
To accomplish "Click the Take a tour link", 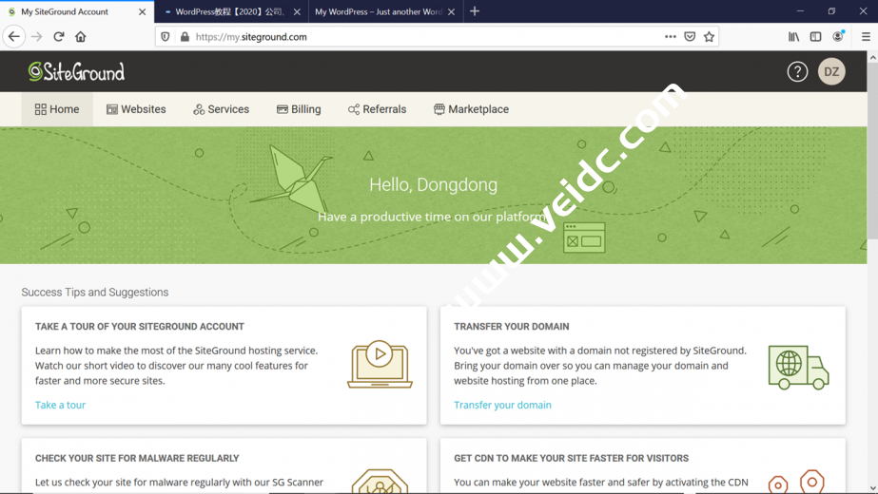I will point(60,405).
